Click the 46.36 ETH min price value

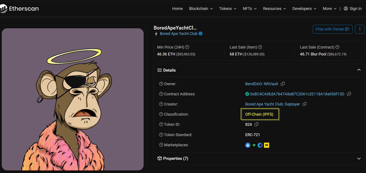pos(167,54)
